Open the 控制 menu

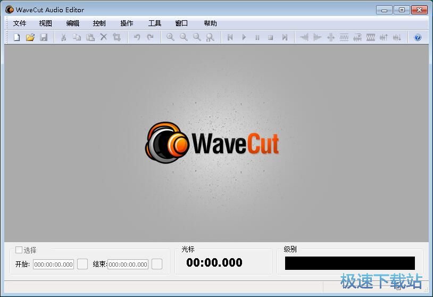(99, 23)
